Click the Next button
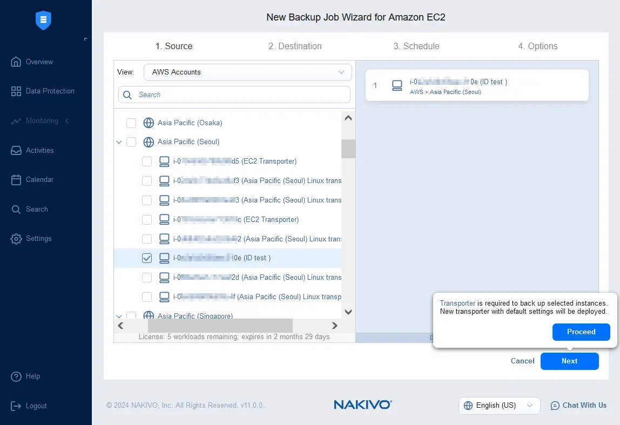This screenshot has width=620, height=425. click(569, 361)
